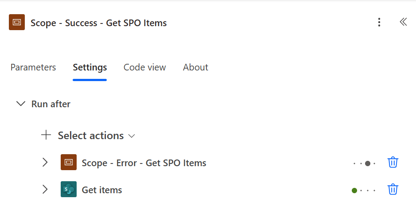Open the About tab
Image resolution: width=416 pixels, height=218 pixels.
pos(195,67)
